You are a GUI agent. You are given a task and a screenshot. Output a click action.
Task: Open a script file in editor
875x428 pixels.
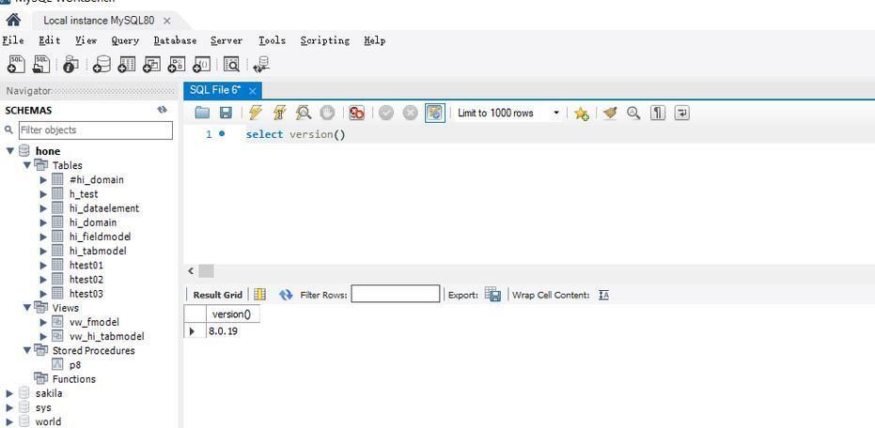pyautogui.click(x=202, y=113)
